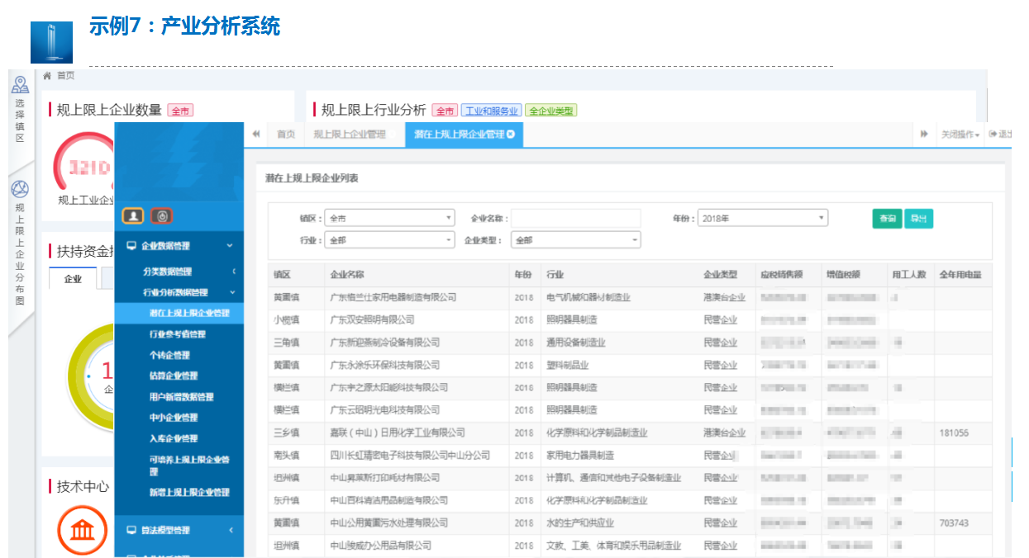Click the slide logo tower image
Viewport: 1029px width, 558px height.
pyautogui.click(x=52, y=42)
